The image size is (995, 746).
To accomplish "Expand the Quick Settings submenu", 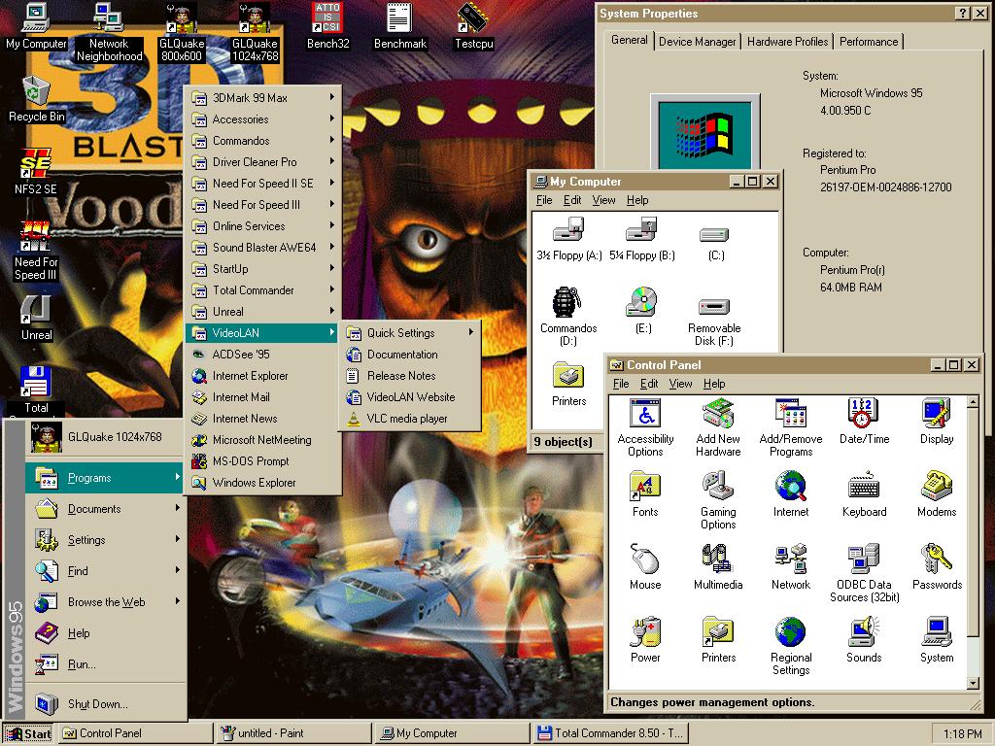I will coord(410,333).
